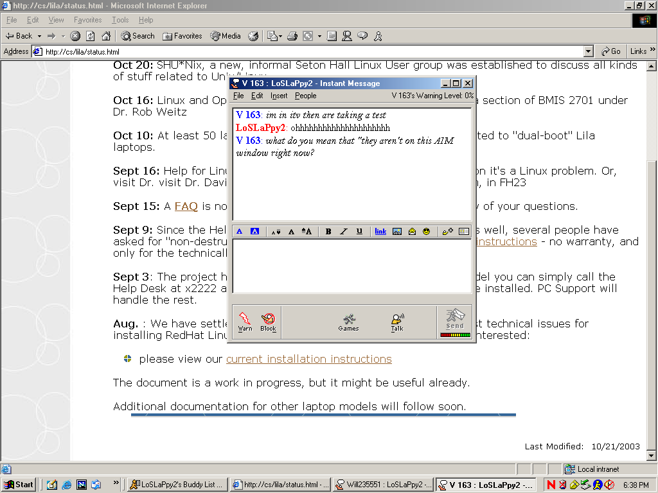Click the larger font size icon
Viewport: 658px width, 493px height.
tap(307, 231)
